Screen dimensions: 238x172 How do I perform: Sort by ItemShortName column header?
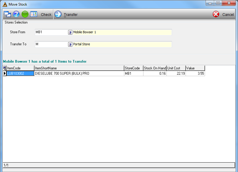(79, 68)
